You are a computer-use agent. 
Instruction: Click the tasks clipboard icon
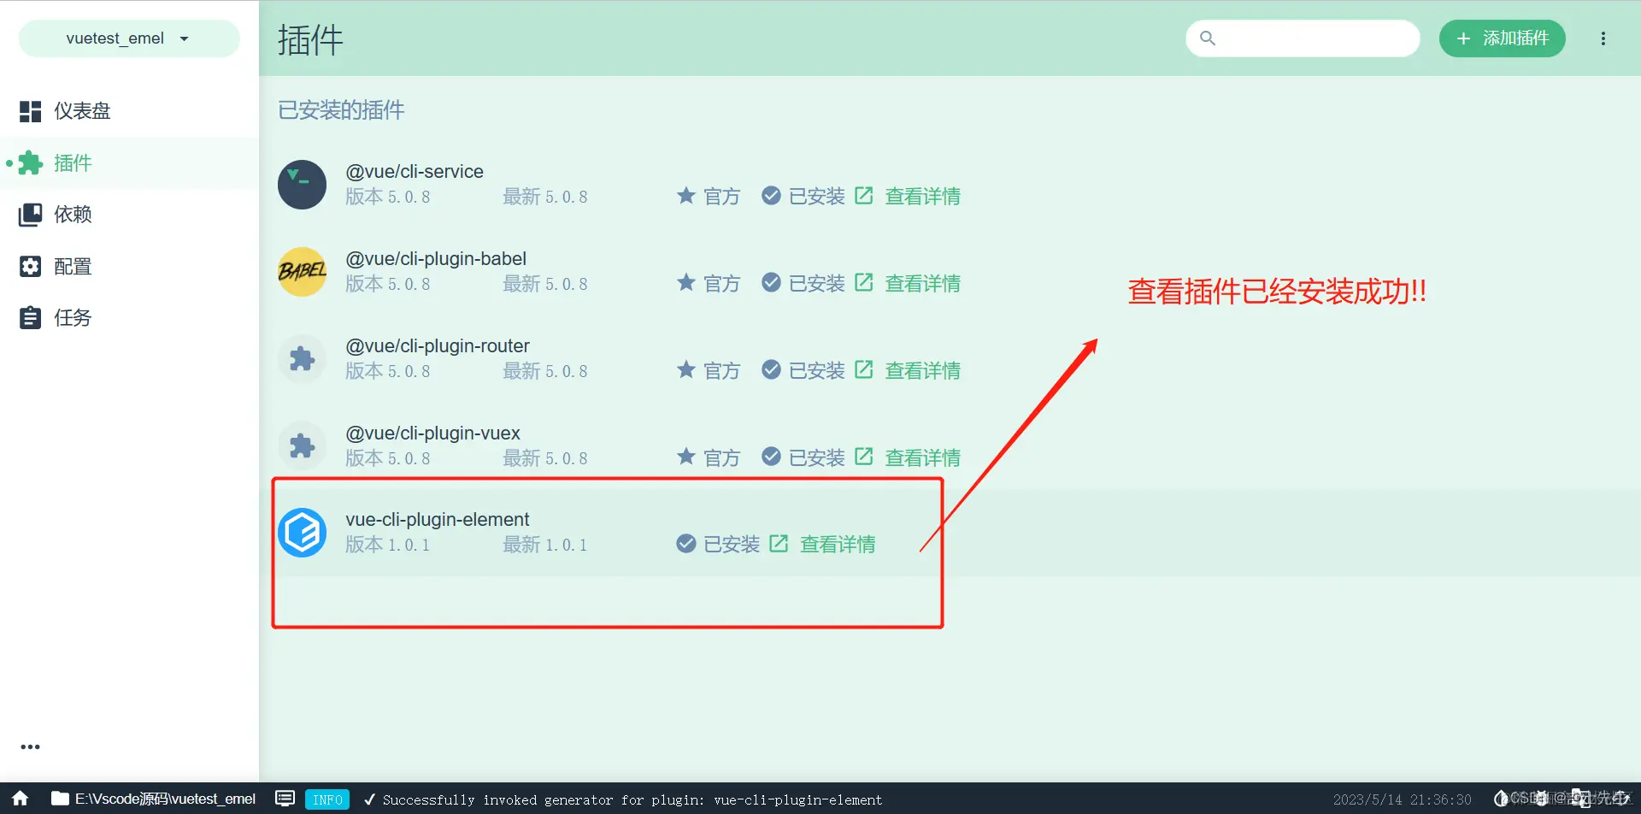(31, 318)
